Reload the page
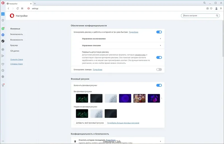Image resolution: width=224 pixels, height=144 pixels. [18, 8]
